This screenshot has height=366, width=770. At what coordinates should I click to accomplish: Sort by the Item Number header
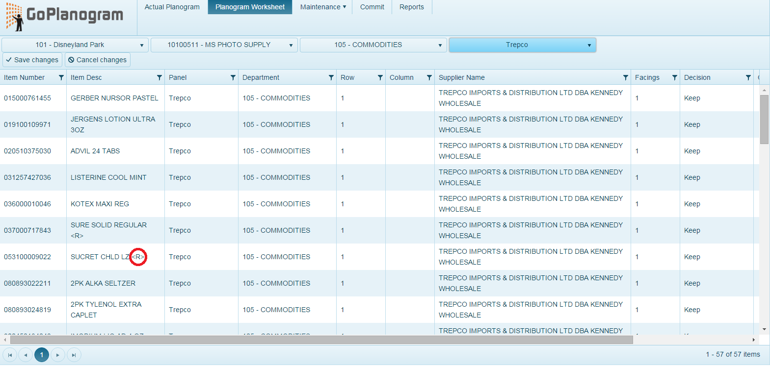pos(24,77)
